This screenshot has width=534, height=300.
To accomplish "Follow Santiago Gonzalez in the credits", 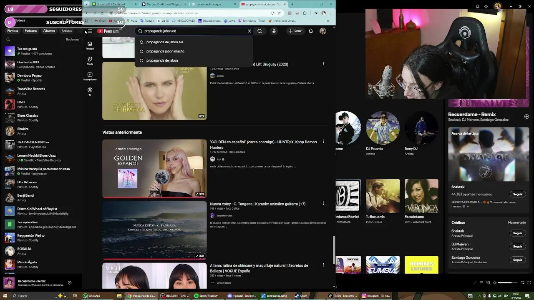I will [x=518, y=260].
